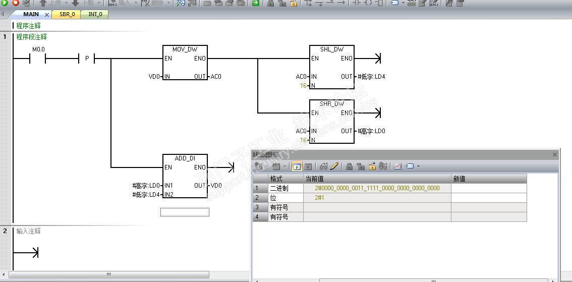572x282 pixels.
Task: Click the first padlock icon in the main toolbar
Action: coord(270,3)
